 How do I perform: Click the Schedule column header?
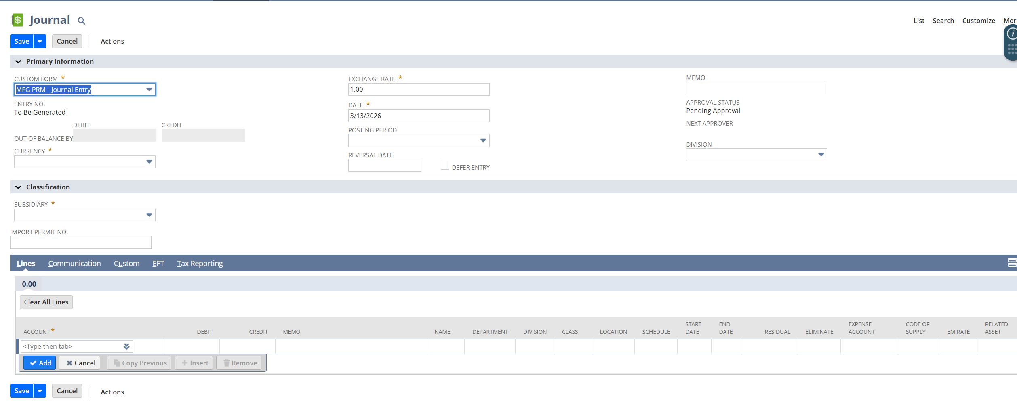point(656,332)
